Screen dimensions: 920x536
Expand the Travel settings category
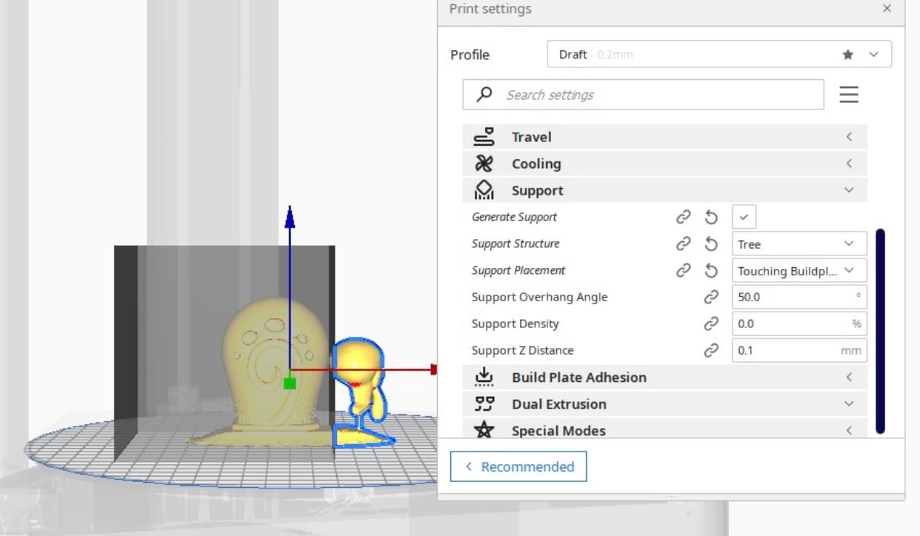(665, 137)
